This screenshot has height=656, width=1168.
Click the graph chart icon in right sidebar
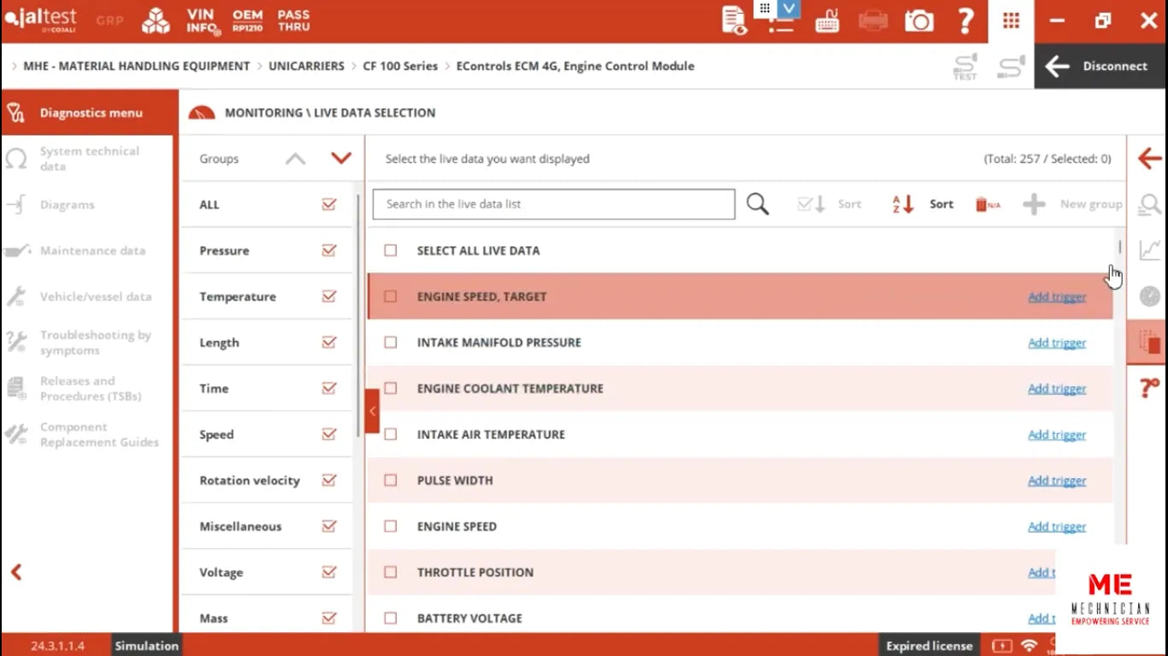tap(1149, 250)
